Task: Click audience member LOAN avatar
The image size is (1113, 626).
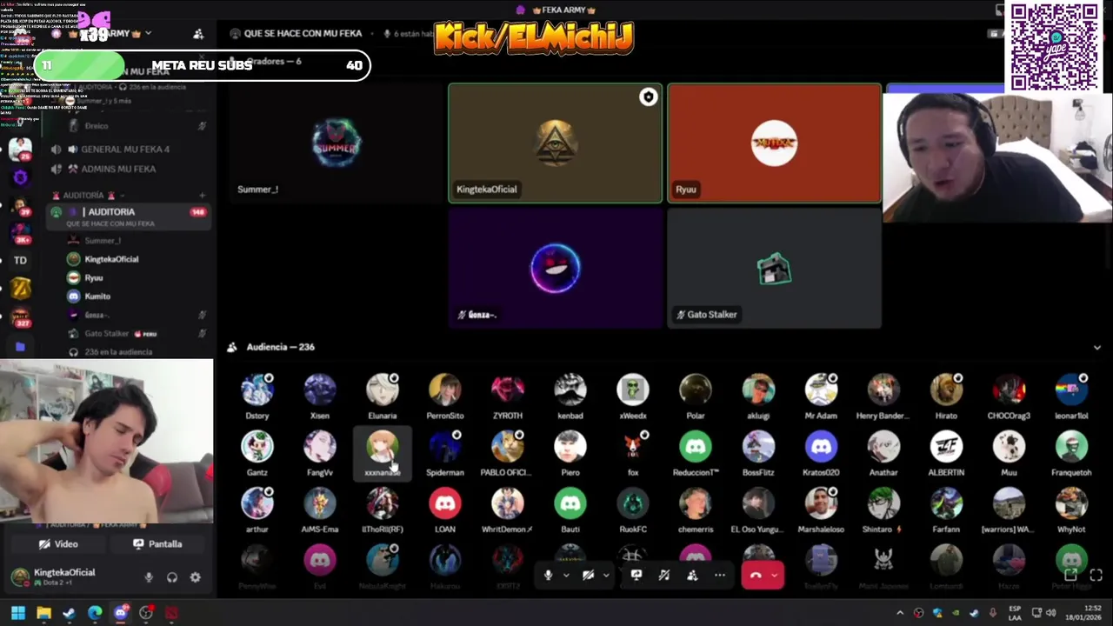Action: click(445, 503)
